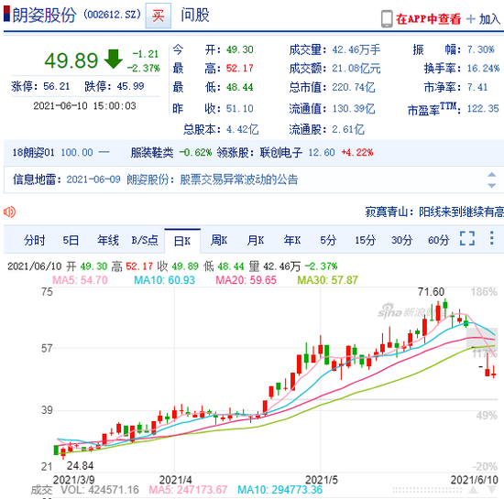
Task: Open 在APP中查看 link
Action: pyautogui.click(x=428, y=19)
